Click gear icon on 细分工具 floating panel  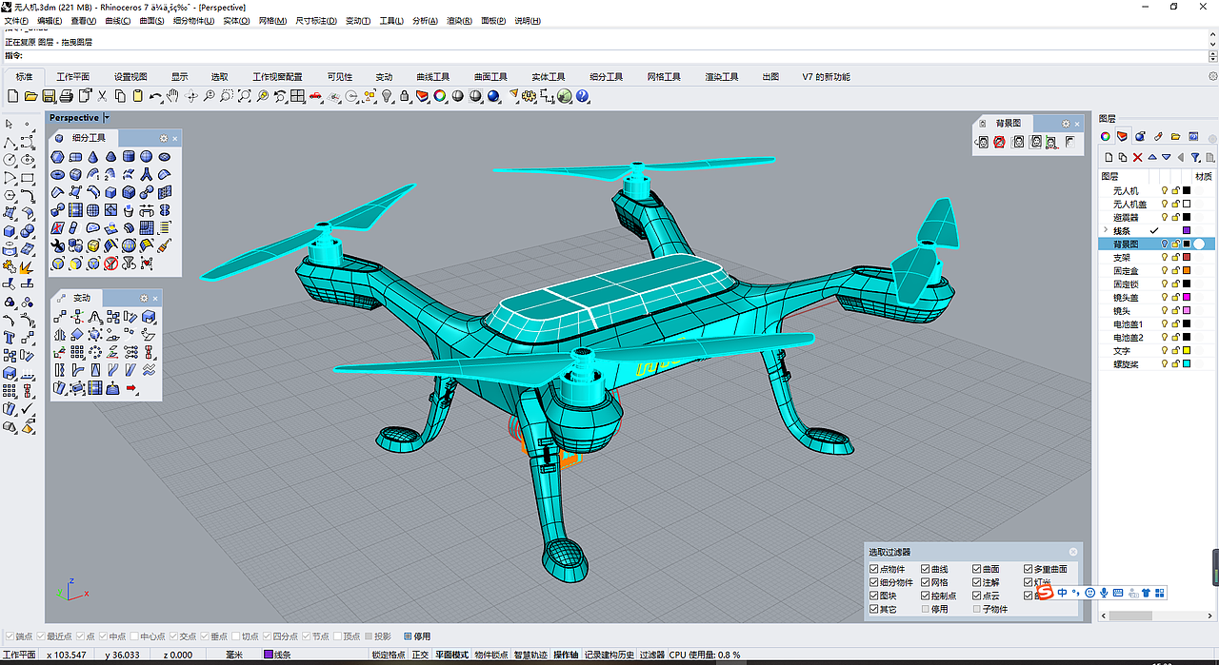click(163, 138)
